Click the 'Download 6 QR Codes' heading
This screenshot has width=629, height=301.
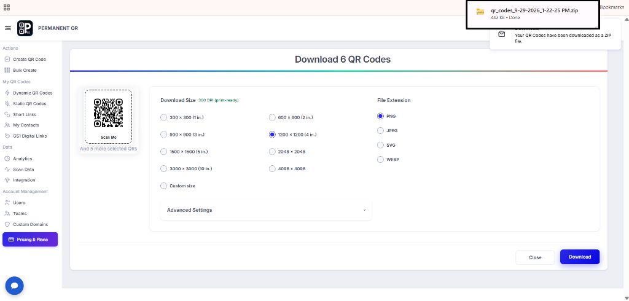[343, 60]
